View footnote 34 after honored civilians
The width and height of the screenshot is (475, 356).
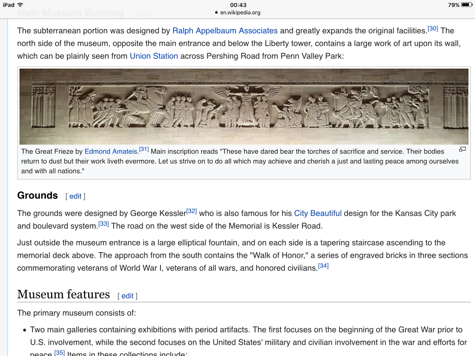(x=323, y=266)
